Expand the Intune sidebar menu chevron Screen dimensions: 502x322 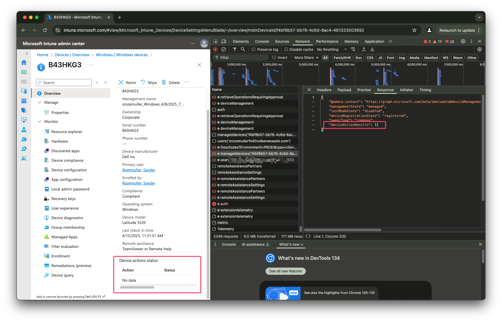click(x=27, y=54)
